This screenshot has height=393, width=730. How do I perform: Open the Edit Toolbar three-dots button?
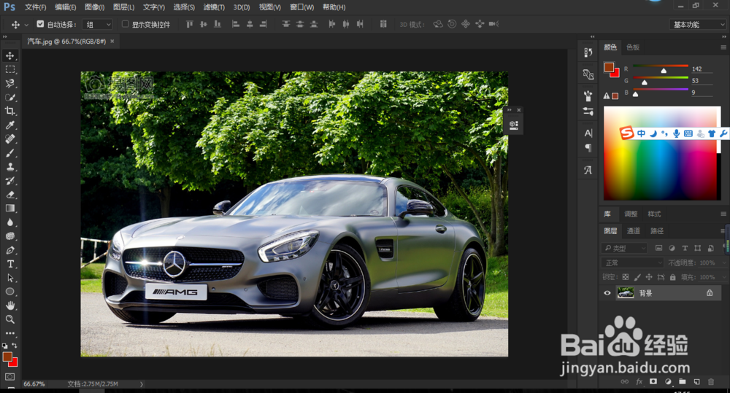coord(9,333)
